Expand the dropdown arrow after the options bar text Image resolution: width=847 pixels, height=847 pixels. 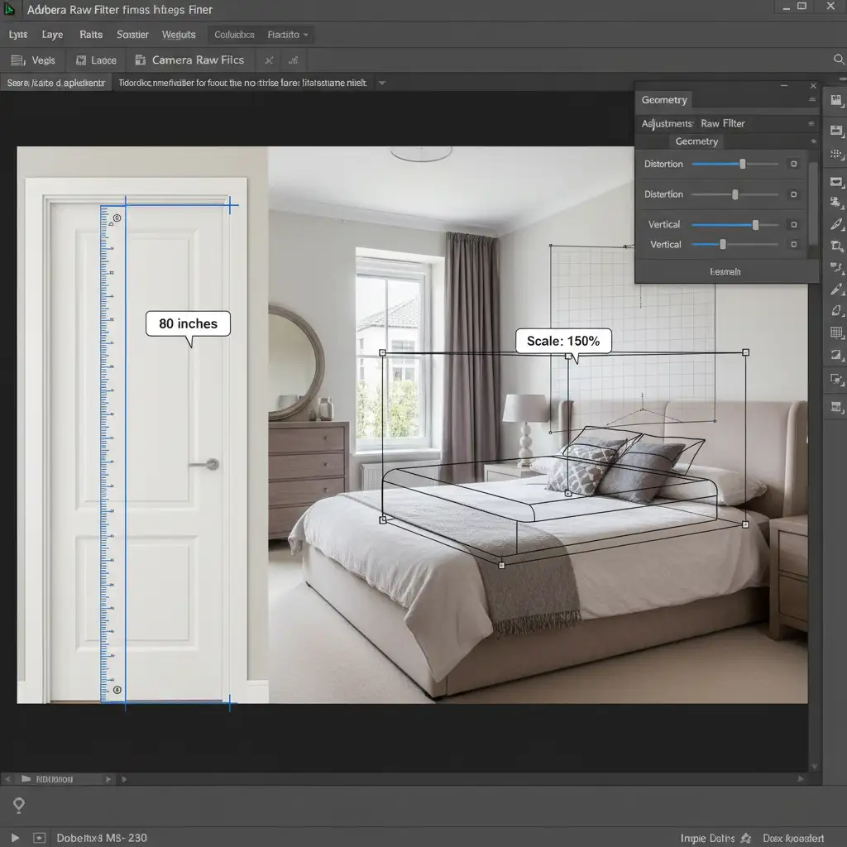381,83
